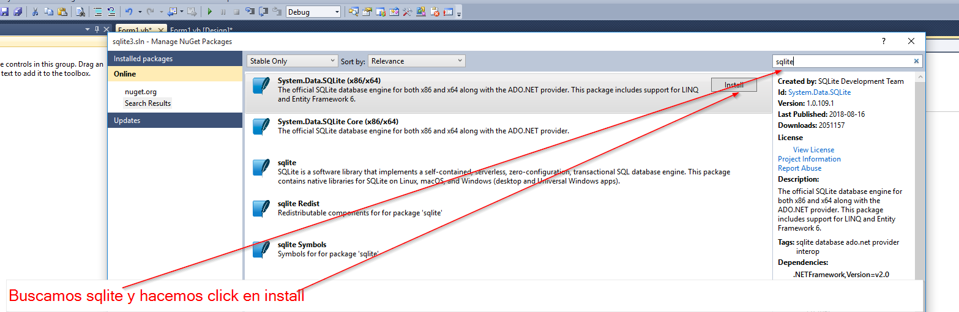Viewport: 959px width, 312px height.
Task: Select the Updates section
Action: [x=175, y=121]
